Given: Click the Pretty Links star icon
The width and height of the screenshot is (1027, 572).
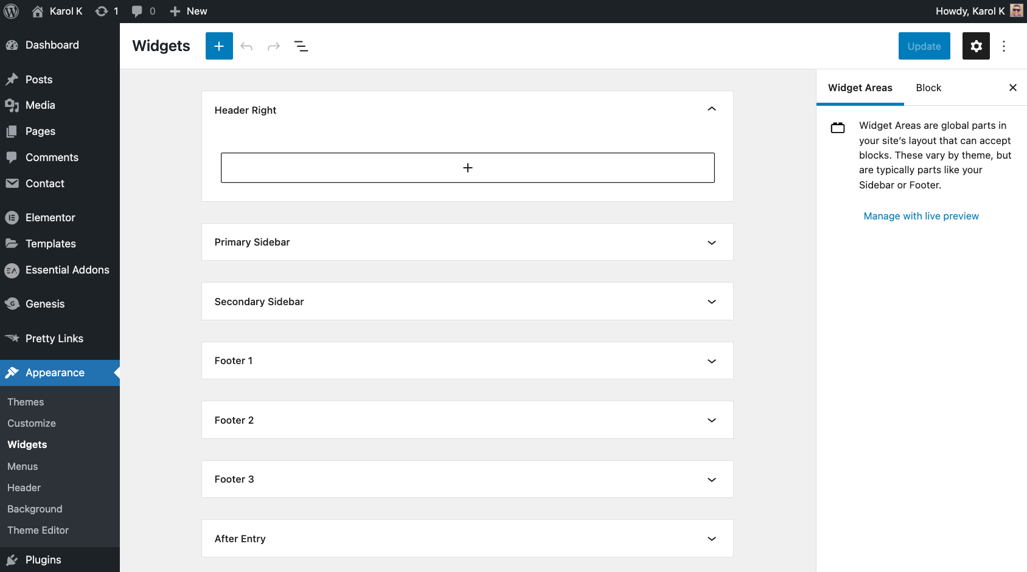Looking at the screenshot, I should click(x=12, y=338).
